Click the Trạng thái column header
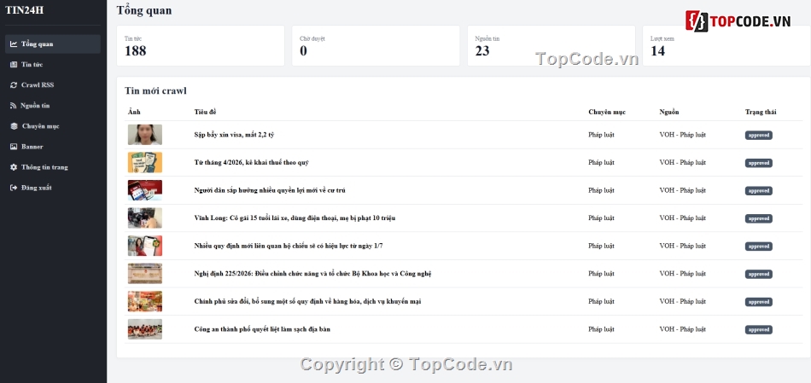Image resolution: width=811 pixels, height=383 pixels. (x=761, y=112)
